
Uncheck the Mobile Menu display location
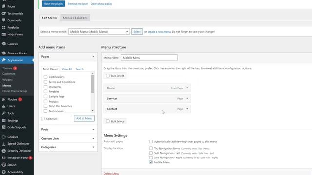[151, 162]
